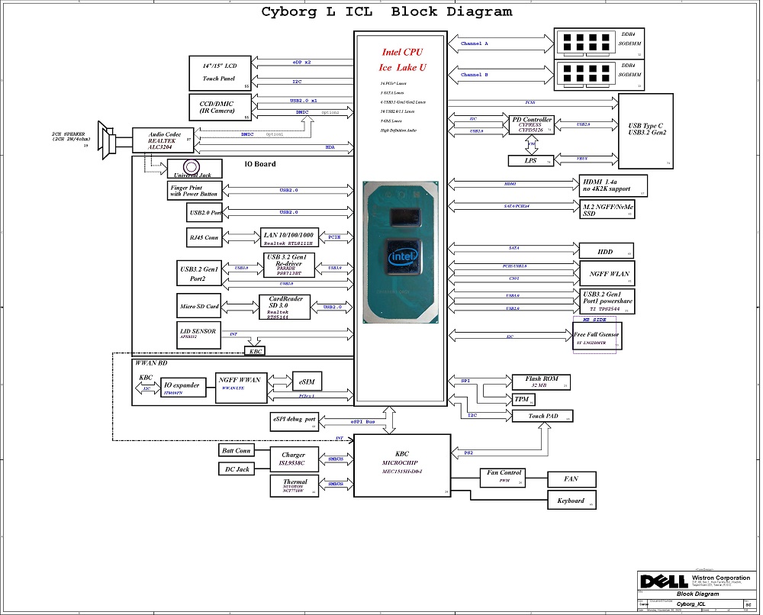Click the 'FAN' block
763x615 pixels.
click(x=571, y=479)
